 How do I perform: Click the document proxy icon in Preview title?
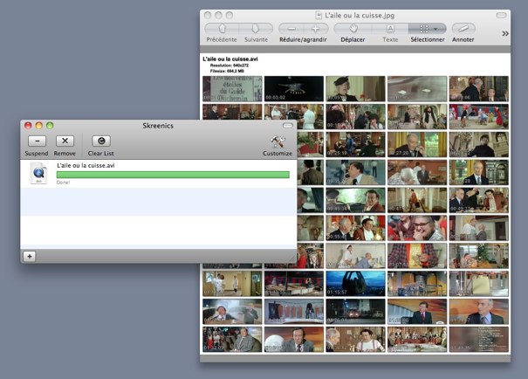pyautogui.click(x=319, y=15)
